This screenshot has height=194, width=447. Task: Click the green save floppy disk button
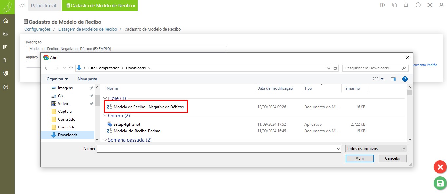click(x=440, y=183)
